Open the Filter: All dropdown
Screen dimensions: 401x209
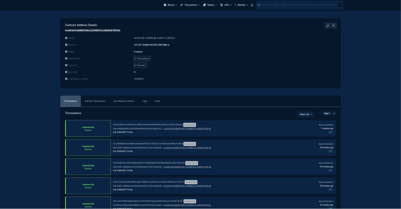coord(306,114)
